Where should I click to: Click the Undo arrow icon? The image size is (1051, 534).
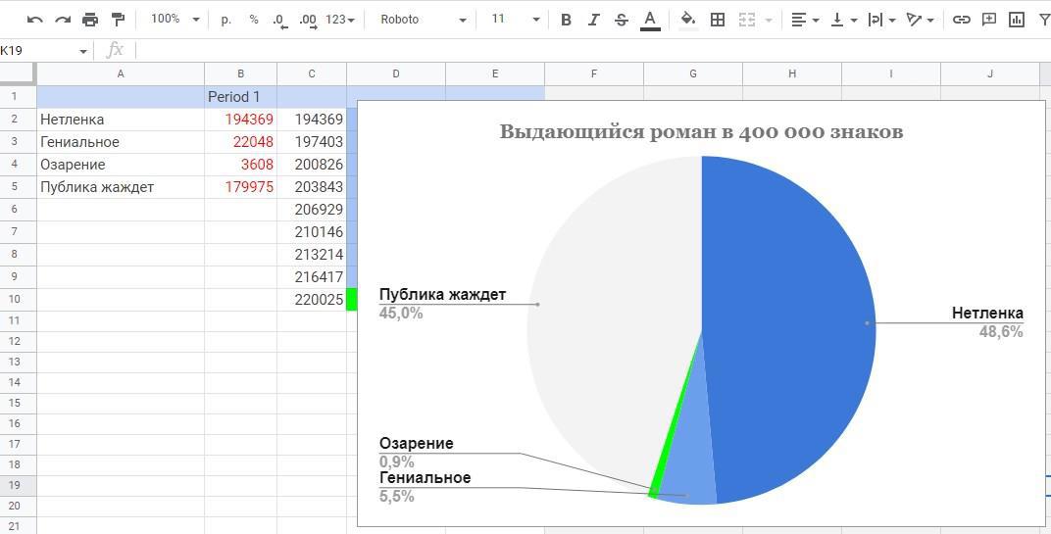(x=34, y=20)
